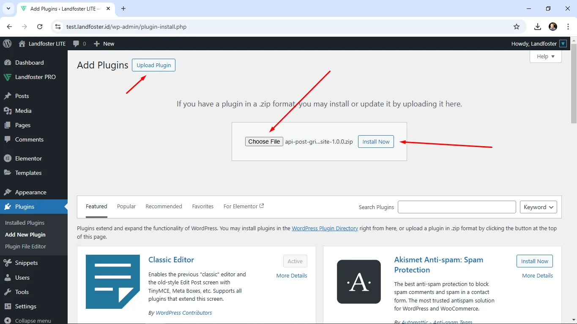Close the Add Plugins browser tab
The width and height of the screenshot is (577, 324).
click(x=109, y=8)
